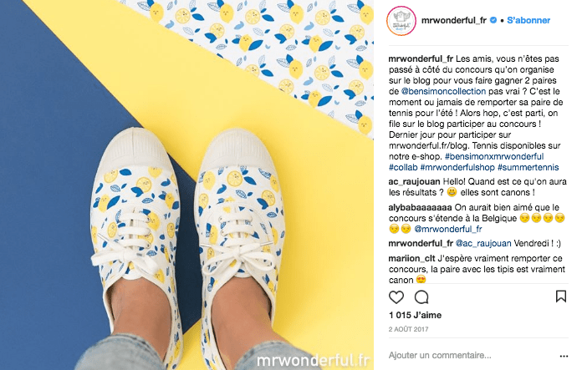Open comments with the speech bubble icon
The width and height of the screenshot is (582, 370).
click(x=421, y=297)
